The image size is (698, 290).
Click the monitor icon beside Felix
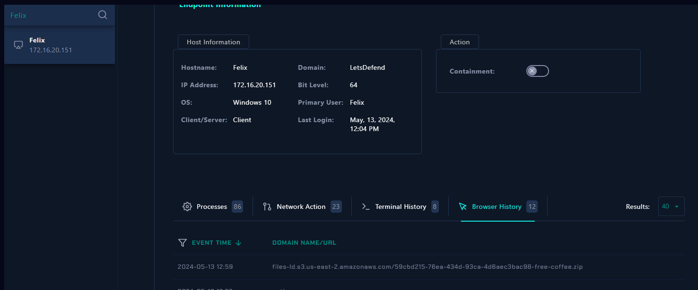tap(18, 45)
